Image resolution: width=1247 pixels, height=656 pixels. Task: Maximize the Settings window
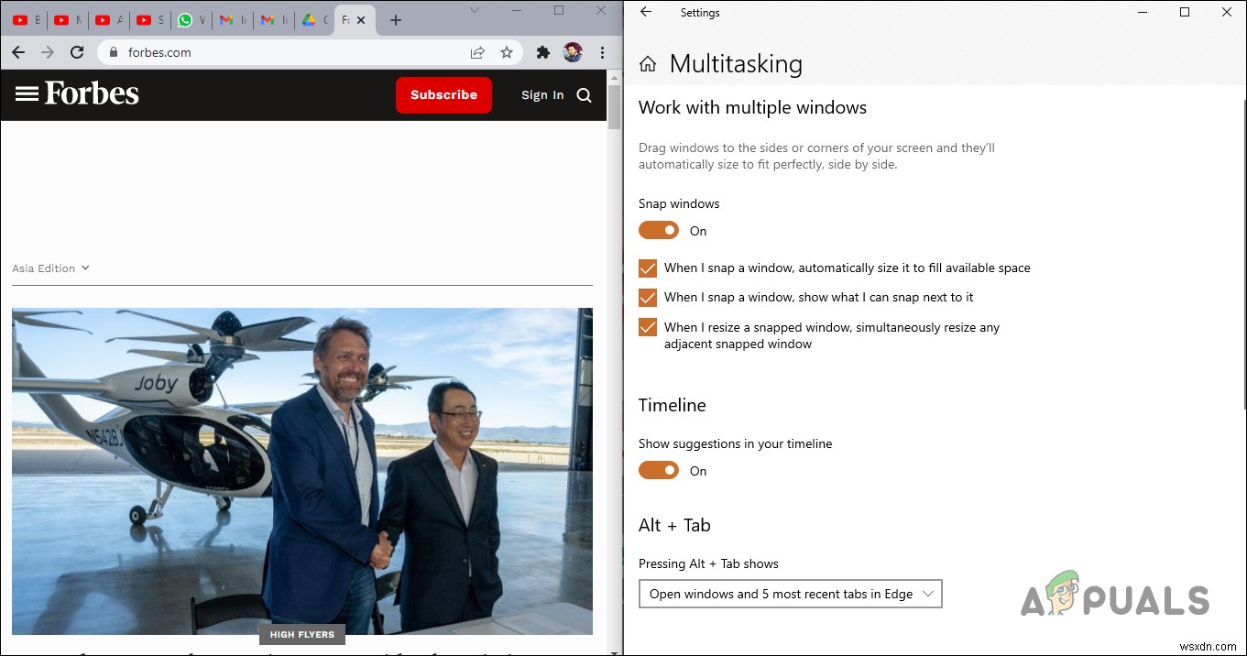click(1185, 12)
